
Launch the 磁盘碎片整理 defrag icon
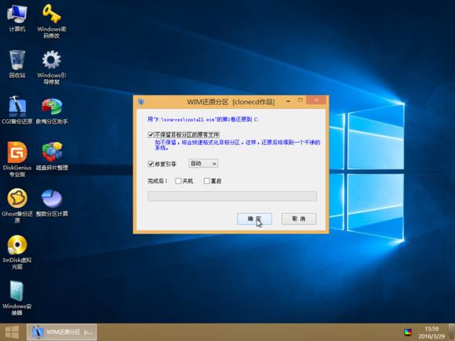coord(52,156)
